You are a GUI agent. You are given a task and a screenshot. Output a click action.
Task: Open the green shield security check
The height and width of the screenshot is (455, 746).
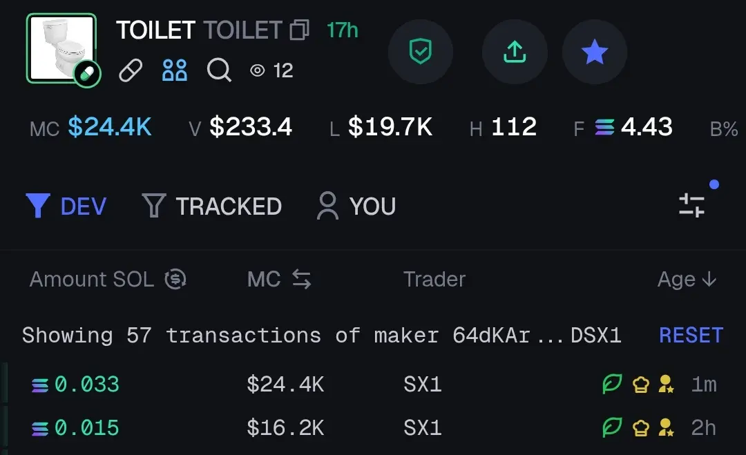[421, 51]
